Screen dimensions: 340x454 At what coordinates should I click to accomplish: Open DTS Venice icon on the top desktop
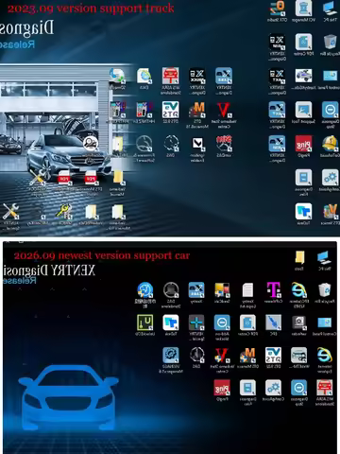tap(331, 211)
